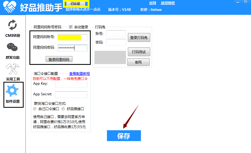Click the gray captcha preview area
Screen dimensions: 251x153
coord(110,57)
